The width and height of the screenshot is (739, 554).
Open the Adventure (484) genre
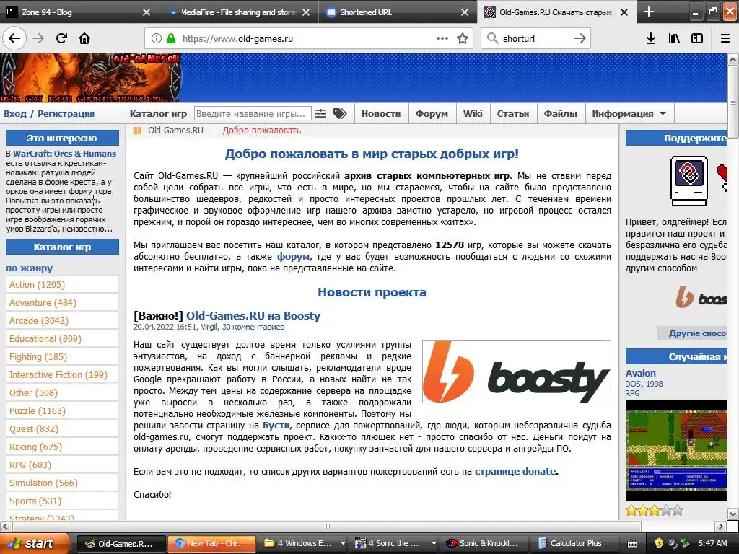(43, 302)
